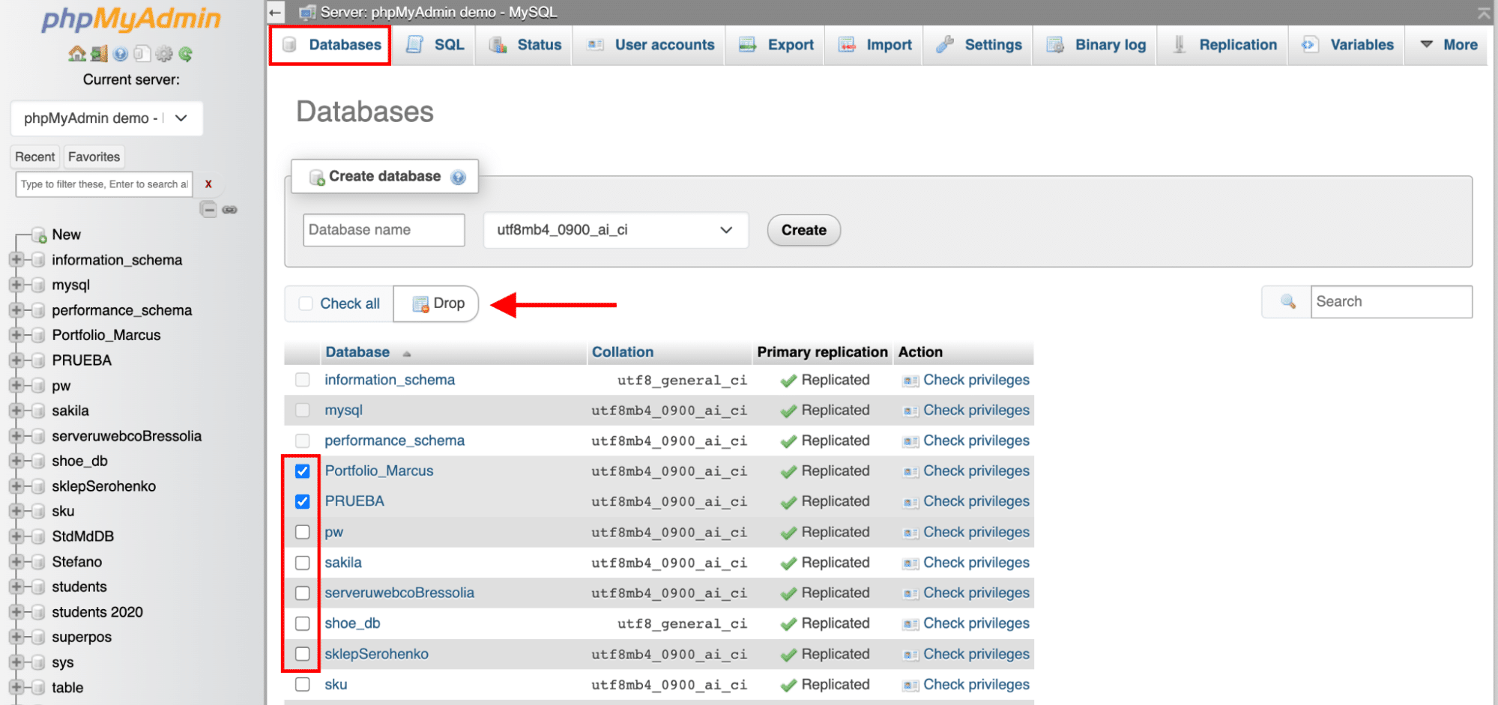Switch to the SQL tab

435,44
